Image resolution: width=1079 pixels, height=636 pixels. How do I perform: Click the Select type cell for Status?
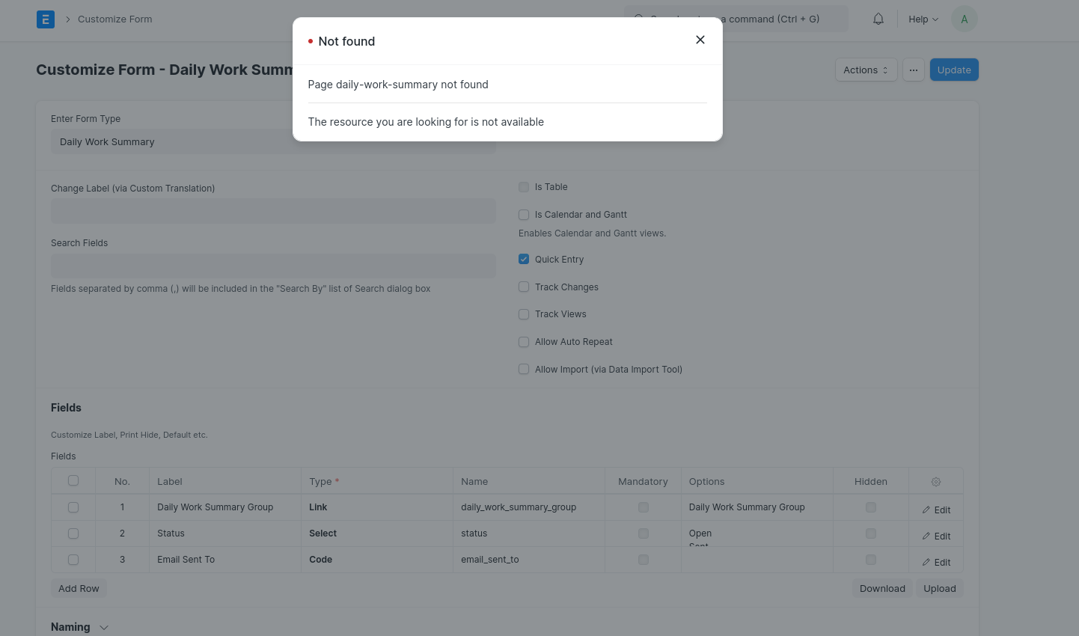click(x=377, y=533)
